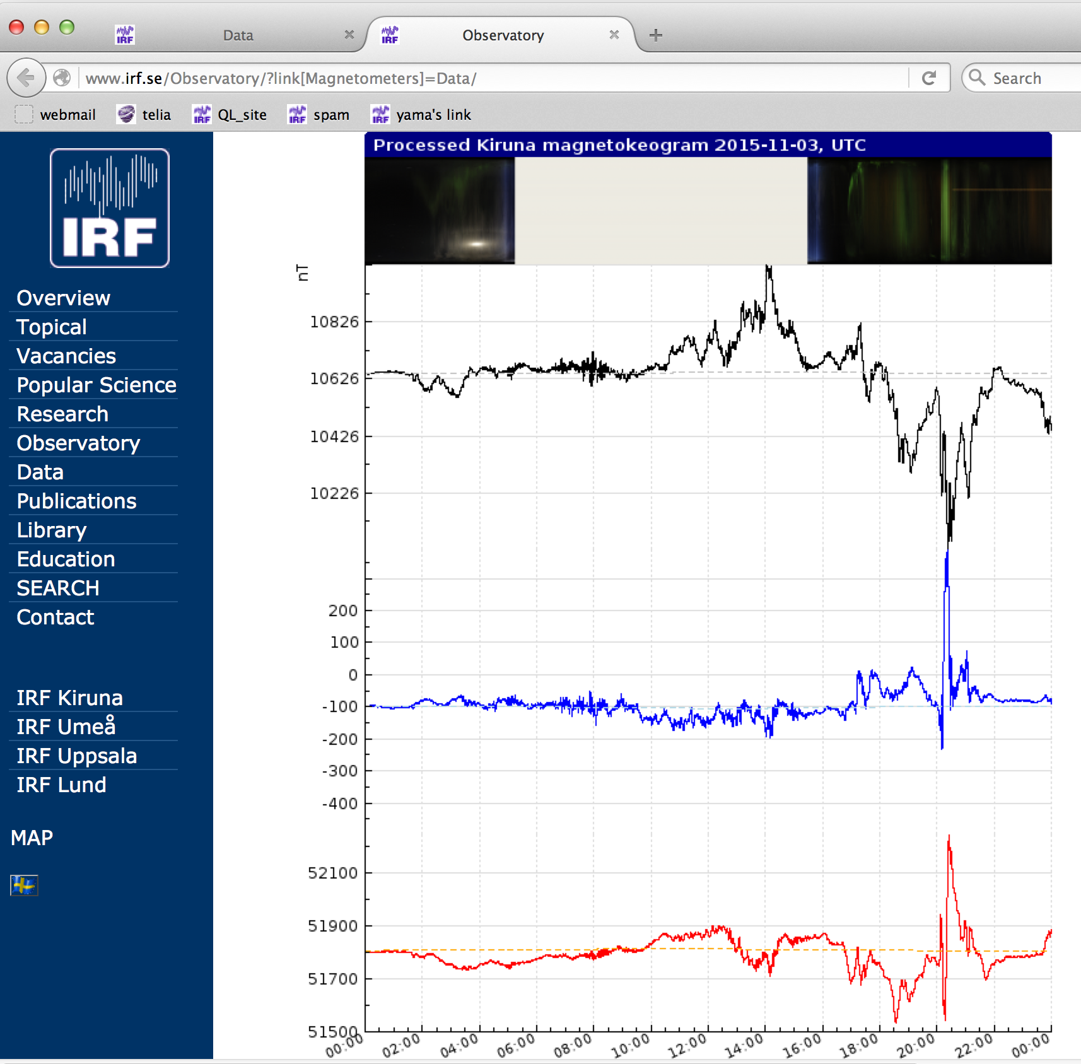Click the Swedish flag language icon
This screenshot has width=1081, height=1064.
coord(24,885)
